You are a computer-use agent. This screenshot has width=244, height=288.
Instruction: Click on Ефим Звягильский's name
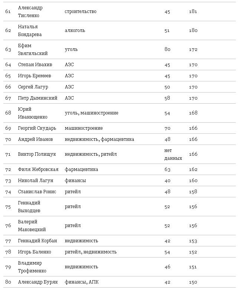(x=33, y=49)
